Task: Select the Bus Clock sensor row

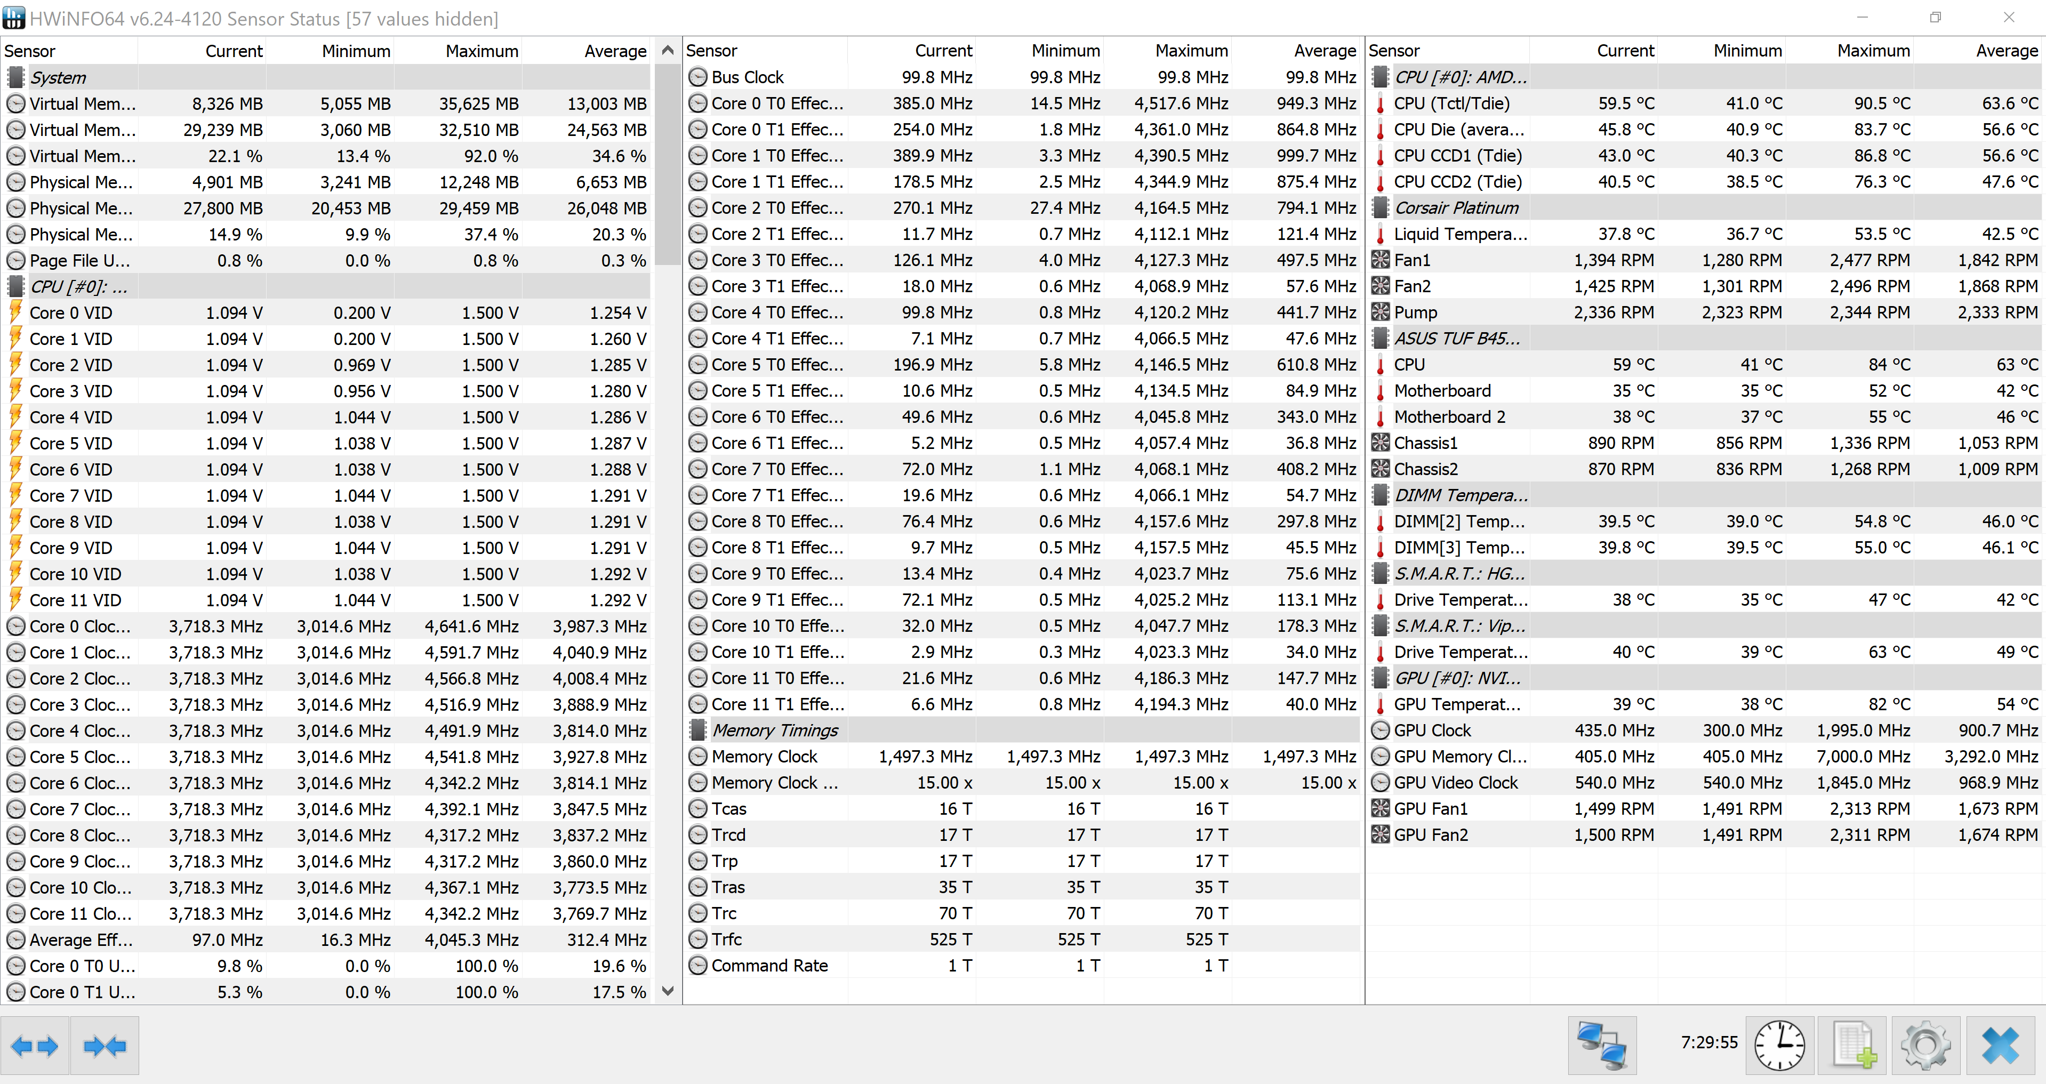Action: [x=748, y=77]
